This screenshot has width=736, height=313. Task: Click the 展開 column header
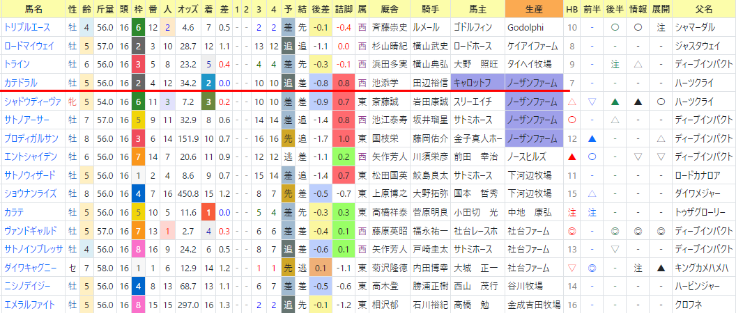pos(661,9)
